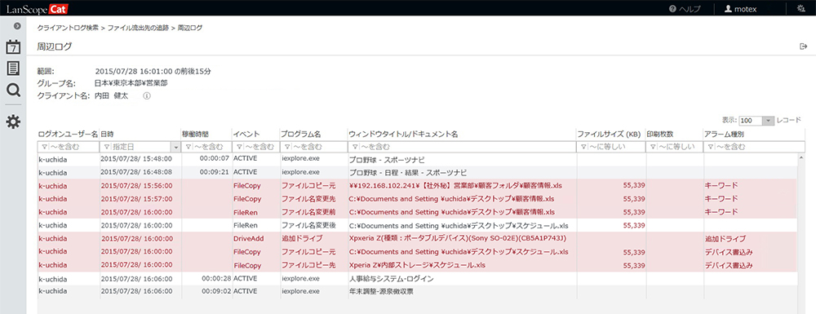
Task: Open filter operator icon for ウィンドウタイトル
Action: [x=354, y=147]
